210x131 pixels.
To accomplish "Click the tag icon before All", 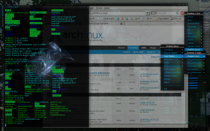I will (x=143, y=19).
